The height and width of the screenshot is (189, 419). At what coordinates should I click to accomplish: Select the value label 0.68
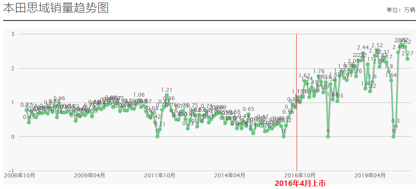coord(153,108)
